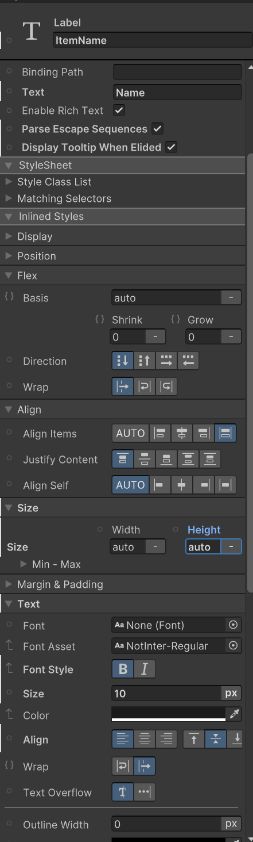The width and height of the screenshot is (253, 842).
Task: Align text vertically middle
Action: click(x=216, y=739)
